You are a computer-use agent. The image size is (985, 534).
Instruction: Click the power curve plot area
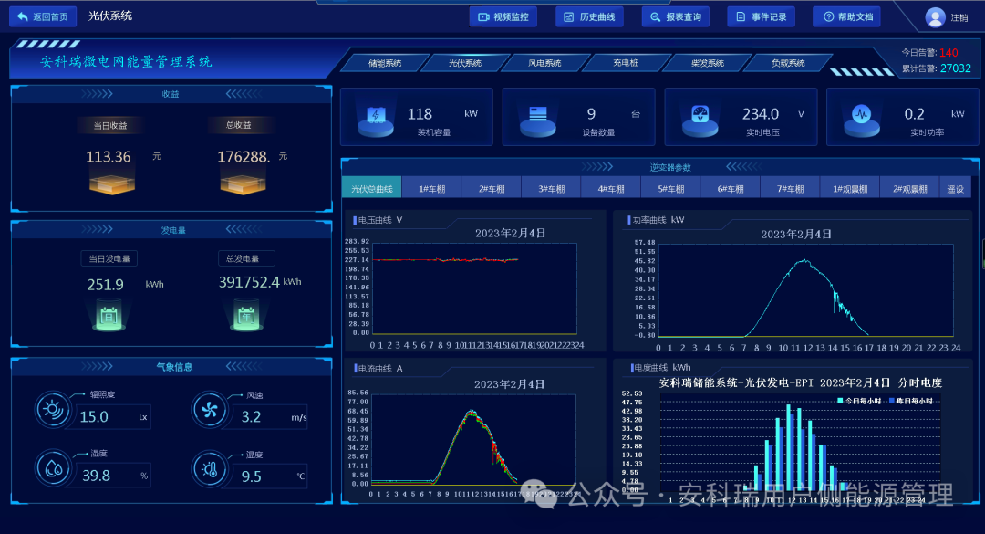806,290
